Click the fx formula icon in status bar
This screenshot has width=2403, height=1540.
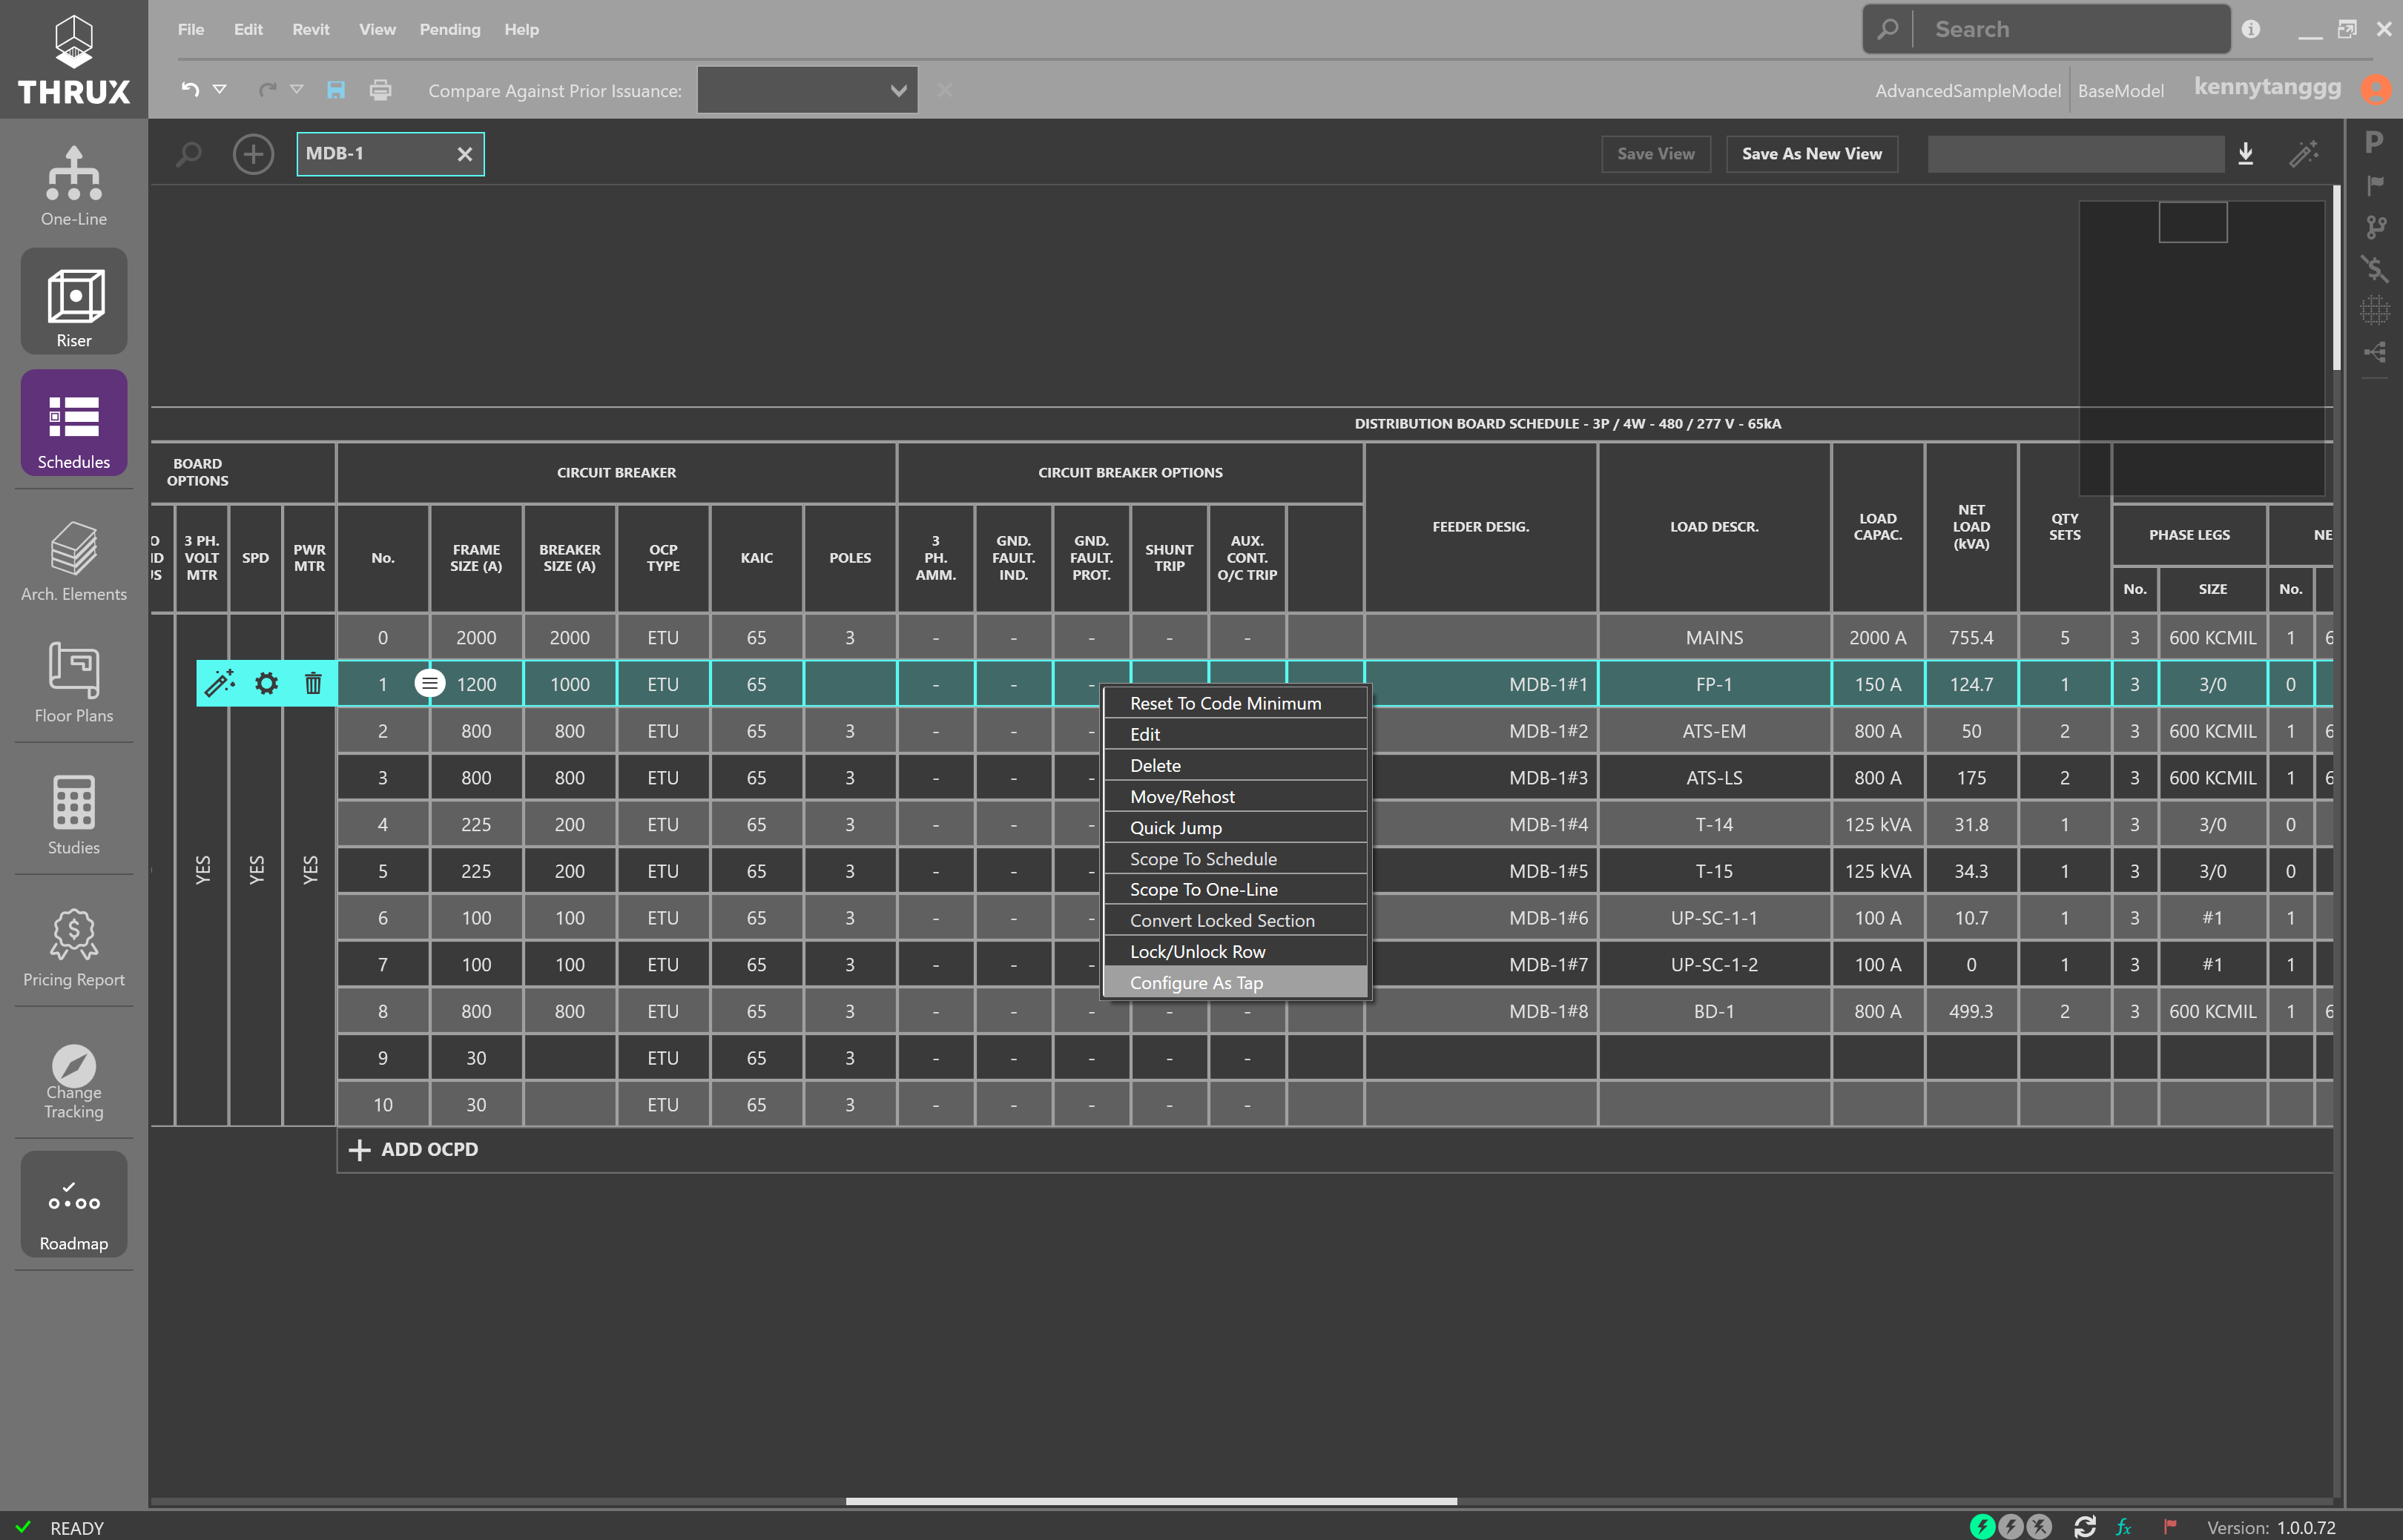tap(2124, 1527)
